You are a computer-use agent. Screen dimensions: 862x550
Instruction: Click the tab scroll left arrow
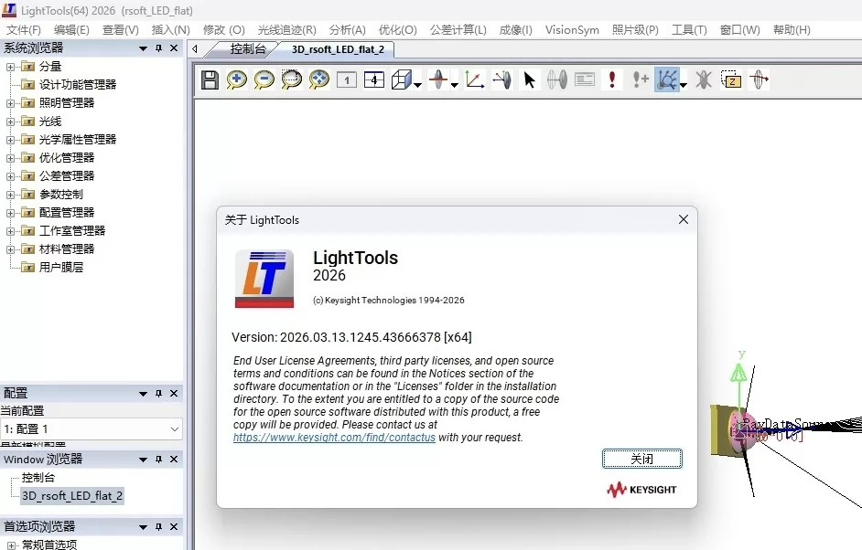[x=195, y=48]
